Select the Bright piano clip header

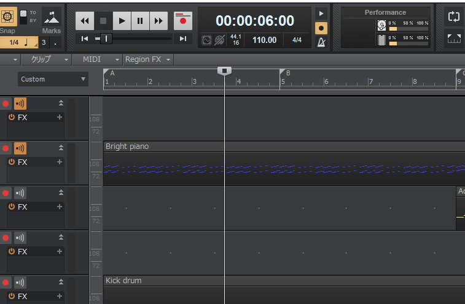pos(284,146)
